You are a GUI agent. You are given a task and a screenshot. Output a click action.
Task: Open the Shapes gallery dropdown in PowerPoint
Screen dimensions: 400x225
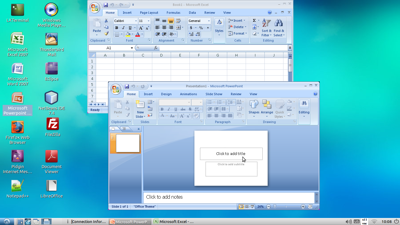point(254,109)
